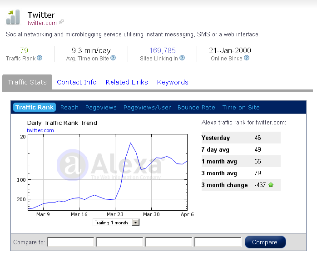Open the Avg. Time on Site help icon
Image resolution: width=317 pixels, height=257 pixels.
point(113,58)
